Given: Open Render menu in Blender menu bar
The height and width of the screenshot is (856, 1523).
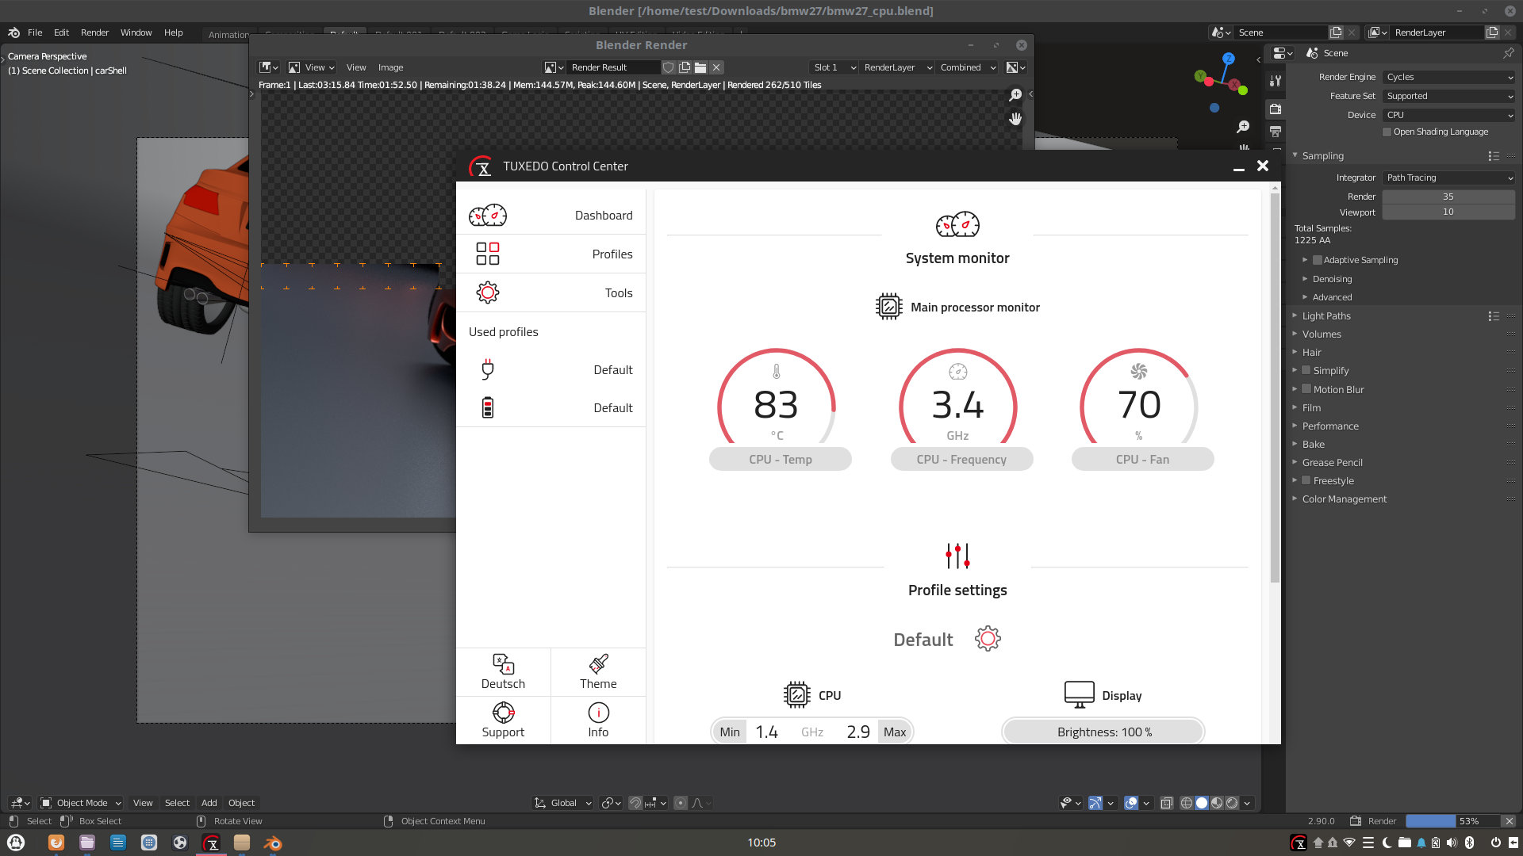Looking at the screenshot, I should point(94,32).
